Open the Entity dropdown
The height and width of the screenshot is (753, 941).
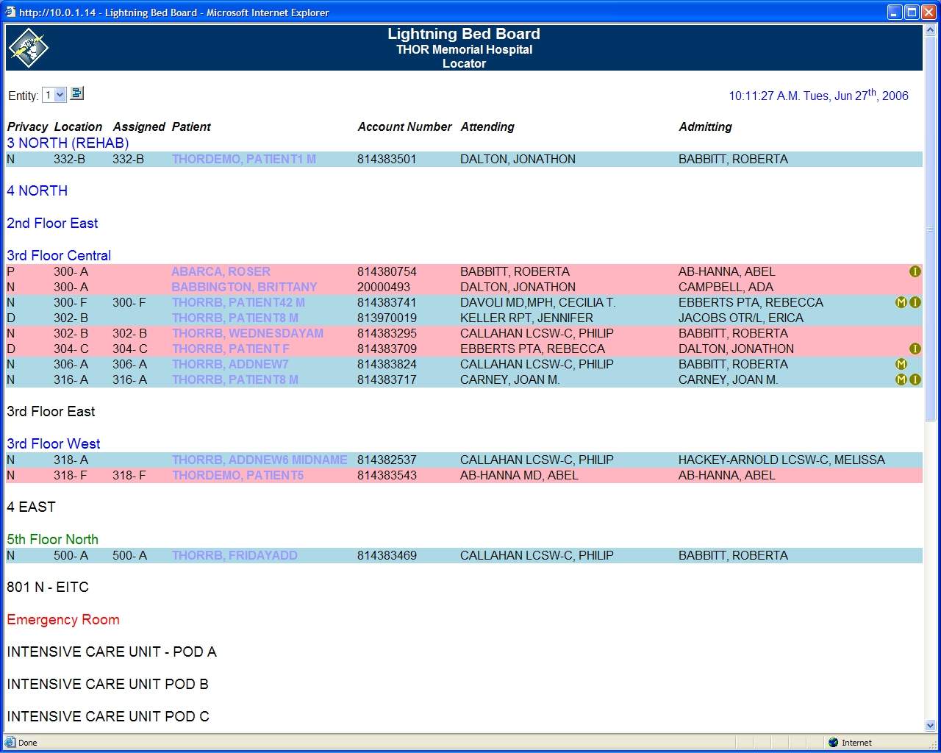54,95
